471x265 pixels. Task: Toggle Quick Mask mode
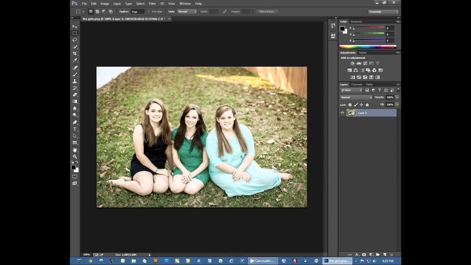75,176
